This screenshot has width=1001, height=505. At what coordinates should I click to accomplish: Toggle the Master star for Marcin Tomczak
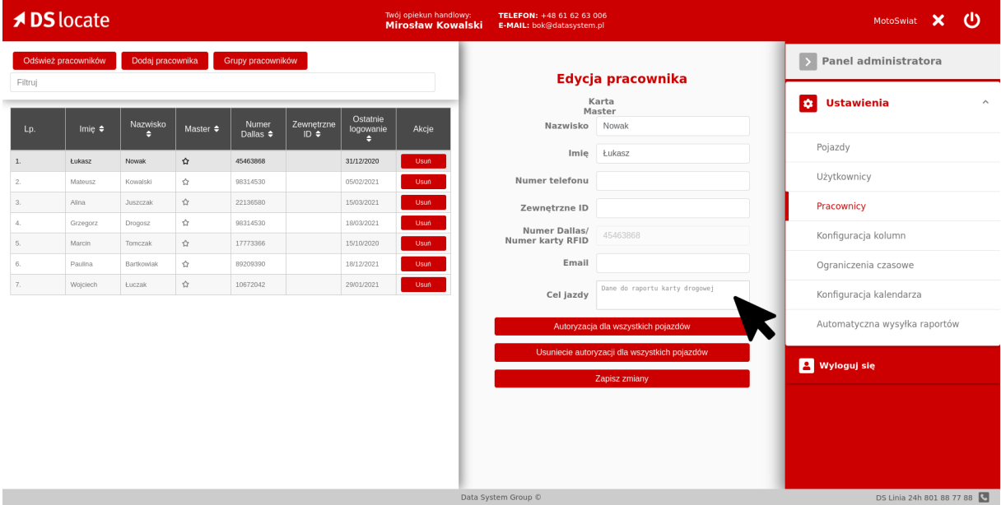[x=185, y=243]
